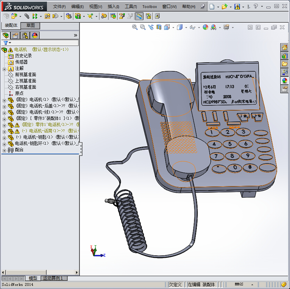Click the New Motion Study icon
The height and width of the screenshot is (289, 290).
(104, 16)
